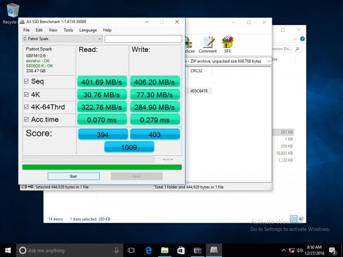The width and height of the screenshot is (343, 257).
Task: Click the total score 1009 button
Action: tap(129, 147)
